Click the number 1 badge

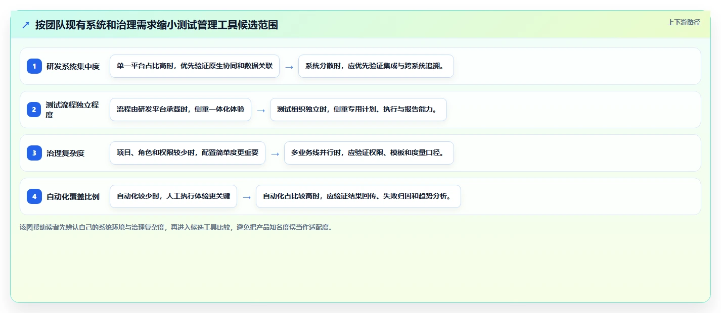pyautogui.click(x=34, y=66)
